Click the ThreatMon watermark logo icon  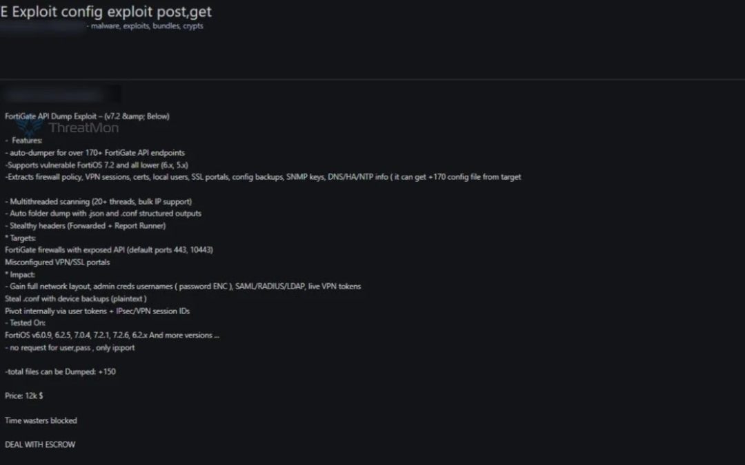tap(30, 127)
